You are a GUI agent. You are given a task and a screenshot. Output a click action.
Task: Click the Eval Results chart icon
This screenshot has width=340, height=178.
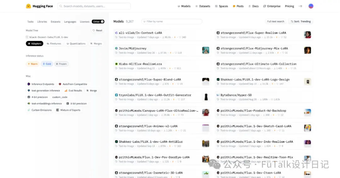pyautogui.click(x=66, y=91)
